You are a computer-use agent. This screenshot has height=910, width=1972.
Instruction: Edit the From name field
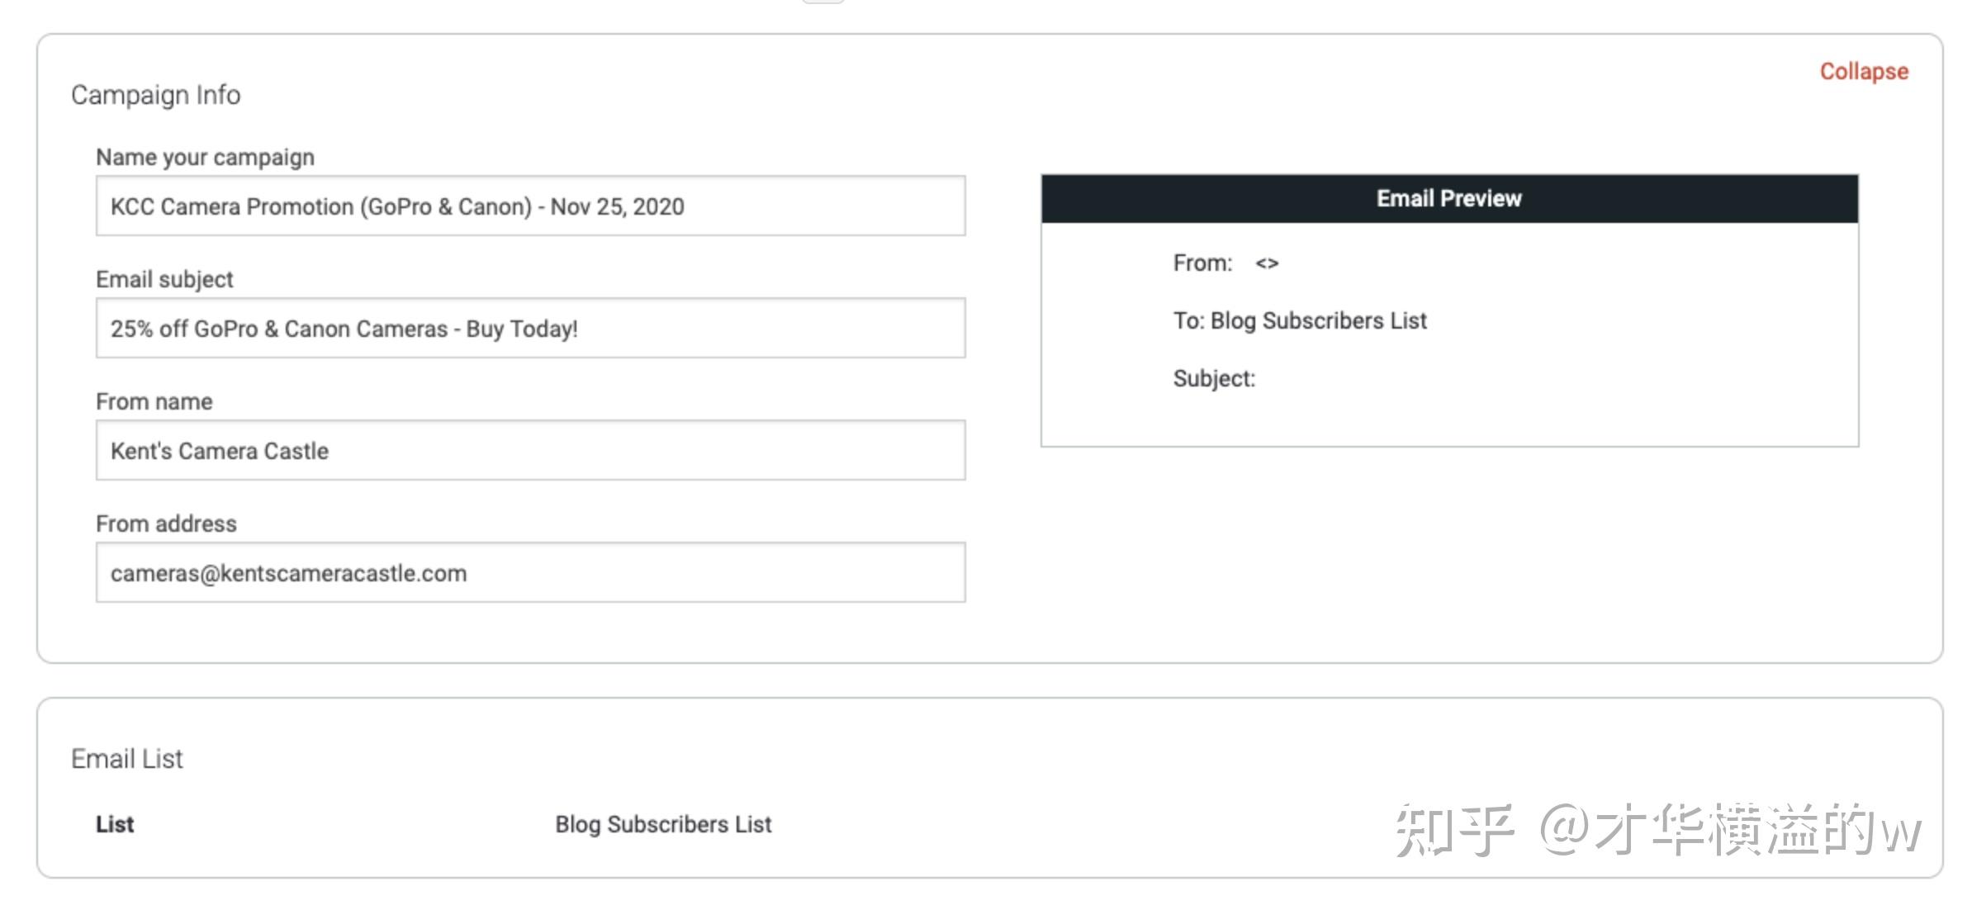tap(530, 451)
